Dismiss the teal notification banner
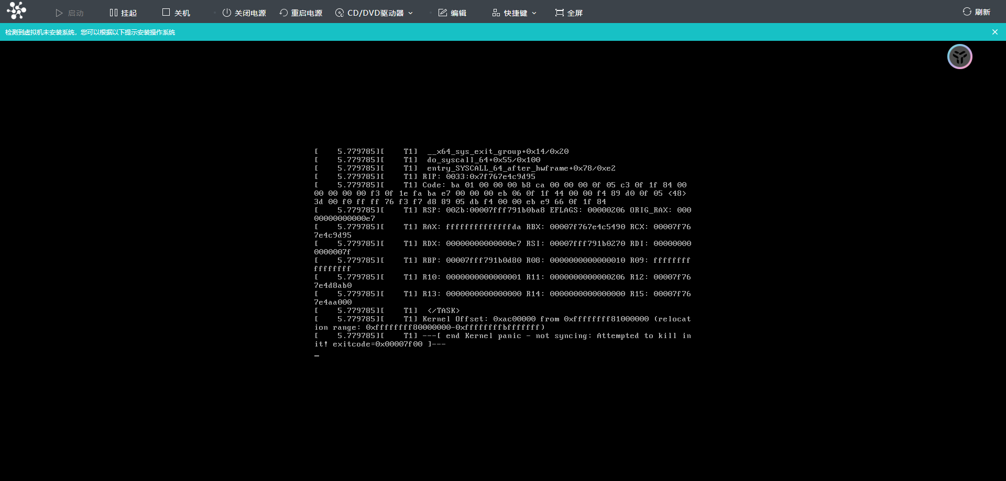The image size is (1006, 481). click(994, 32)
